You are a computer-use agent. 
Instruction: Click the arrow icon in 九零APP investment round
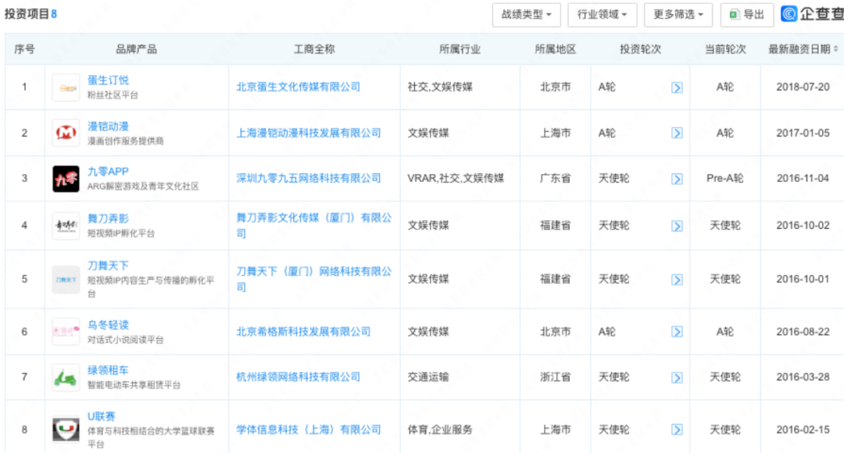(x=677, y=179)
